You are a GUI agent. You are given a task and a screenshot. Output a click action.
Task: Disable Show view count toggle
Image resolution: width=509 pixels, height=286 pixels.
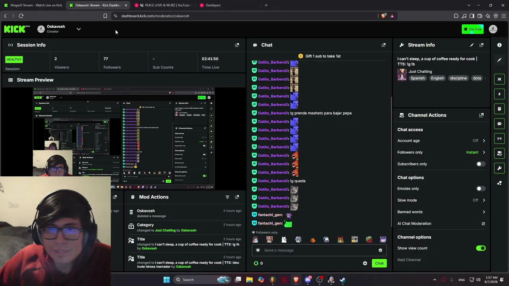pos(481,248)
